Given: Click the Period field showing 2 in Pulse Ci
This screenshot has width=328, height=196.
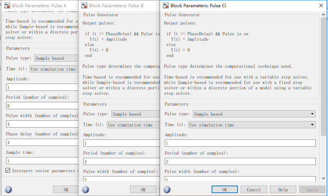Looking at the screenshot, I should [240, 161].
